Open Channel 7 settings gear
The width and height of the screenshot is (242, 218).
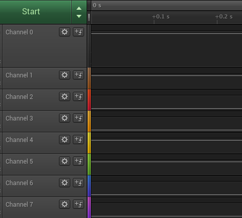[65, 204]
